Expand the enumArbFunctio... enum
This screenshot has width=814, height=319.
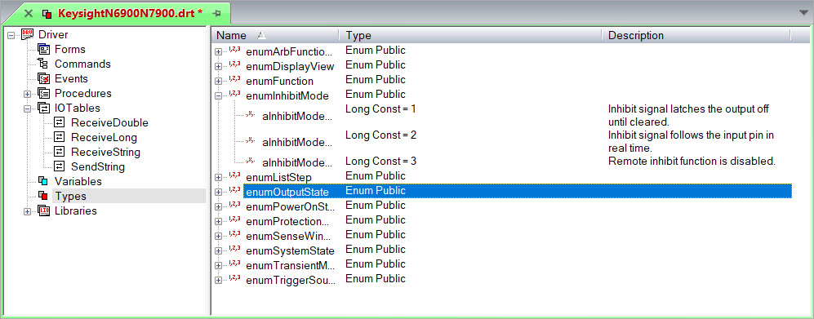(x=219, y=51)
